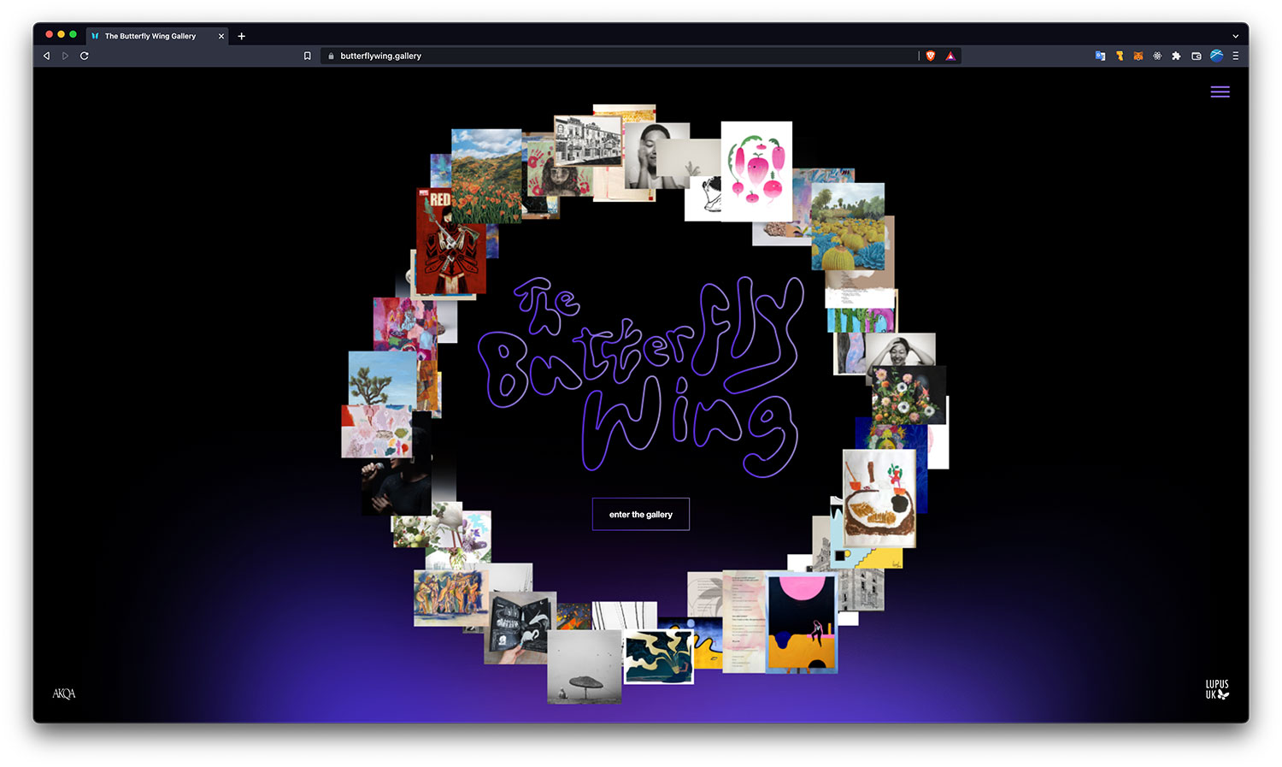Open the Joshua tree photo thumbnail
The width and height of the screenshot is (1282, 767).
click(x=383, y=379)
